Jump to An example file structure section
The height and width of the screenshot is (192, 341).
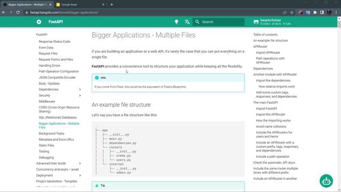270,41
